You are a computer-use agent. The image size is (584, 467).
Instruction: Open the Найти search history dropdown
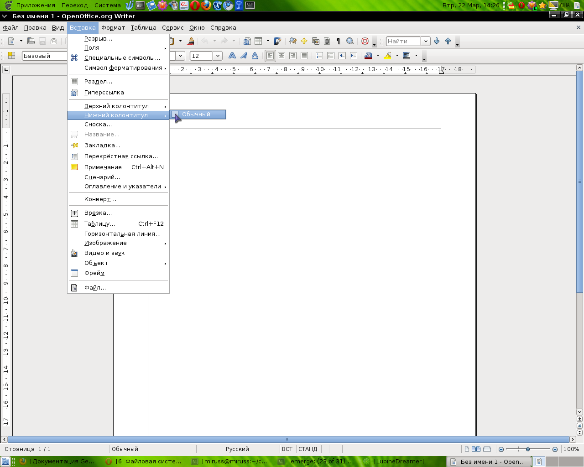tap(426, 41)
